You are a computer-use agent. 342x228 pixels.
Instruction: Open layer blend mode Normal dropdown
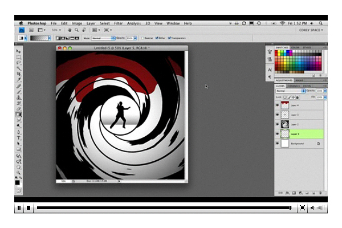[x=290, y=91]
